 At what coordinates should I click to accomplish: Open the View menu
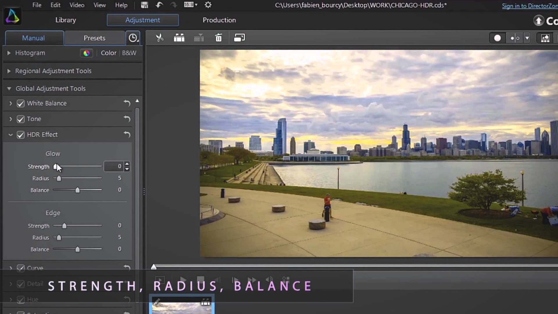coord(99,5)
